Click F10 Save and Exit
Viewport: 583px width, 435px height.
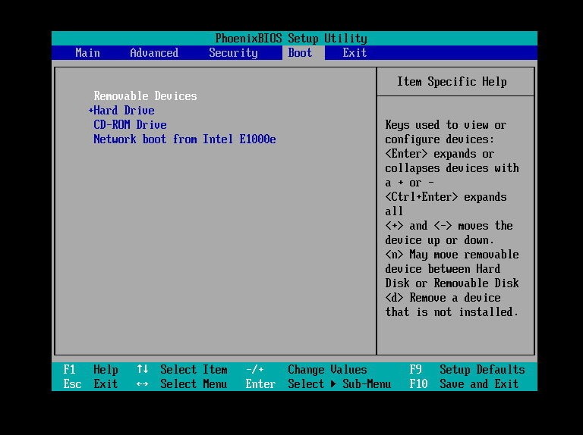click(x=467, y=384)
